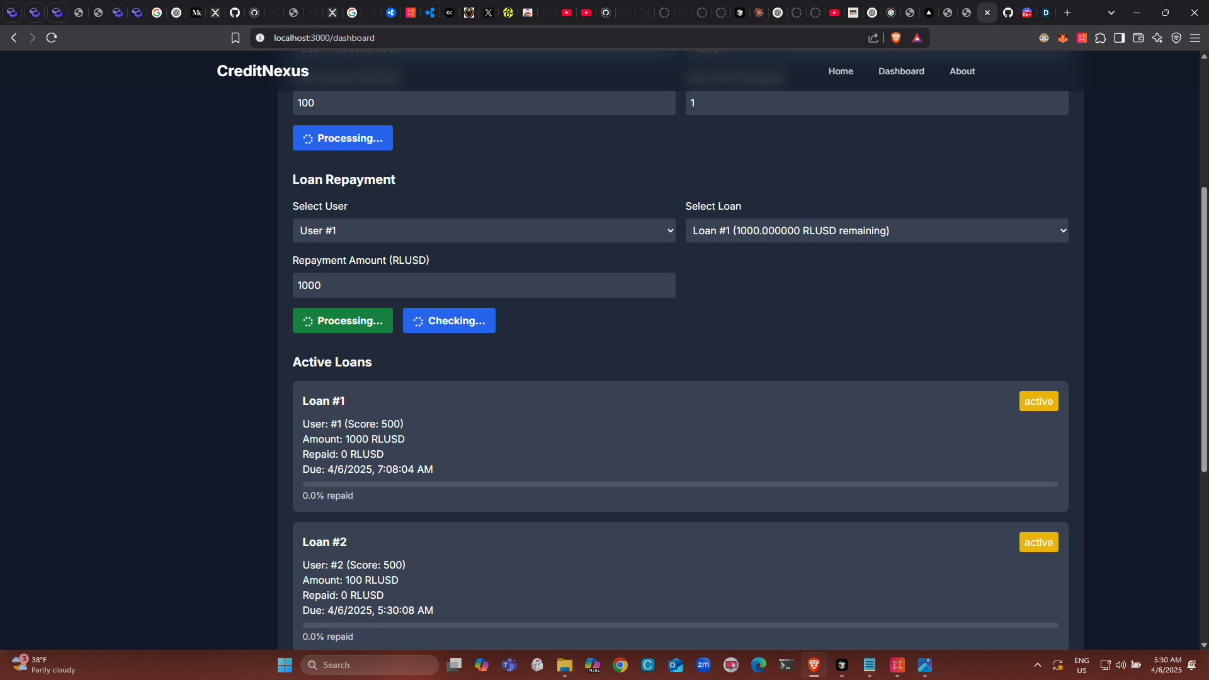Open the extensions puzzle icon
Screen dimensions: 1209x680
1100,38
